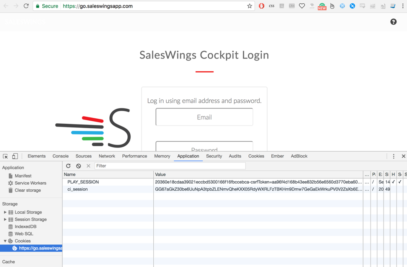Click the browser forward arrow
This screenshot has width=407, height=267.
[16, 6]
